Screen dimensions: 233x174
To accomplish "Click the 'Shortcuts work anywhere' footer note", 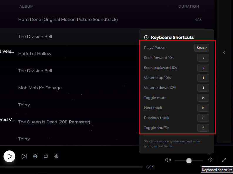I will [172, 144].
